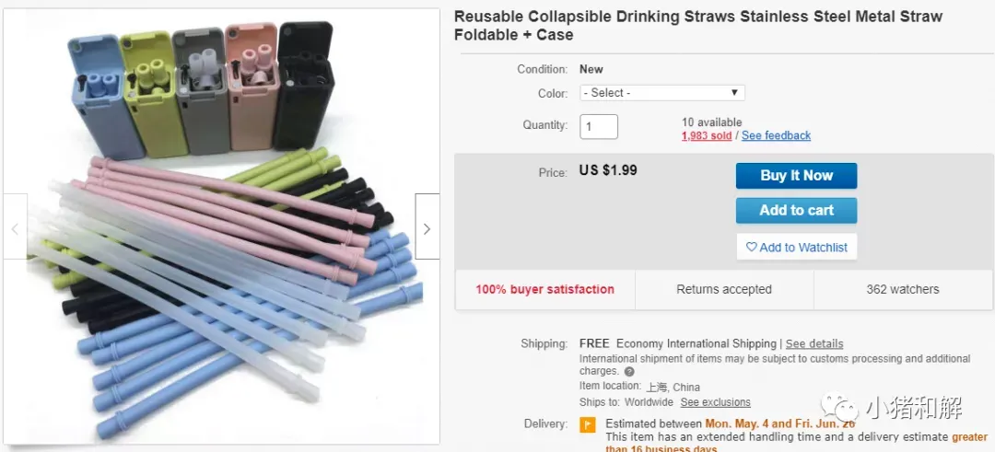
Task: Click the 362 watchers cell
Action: (x=902, y=290)
